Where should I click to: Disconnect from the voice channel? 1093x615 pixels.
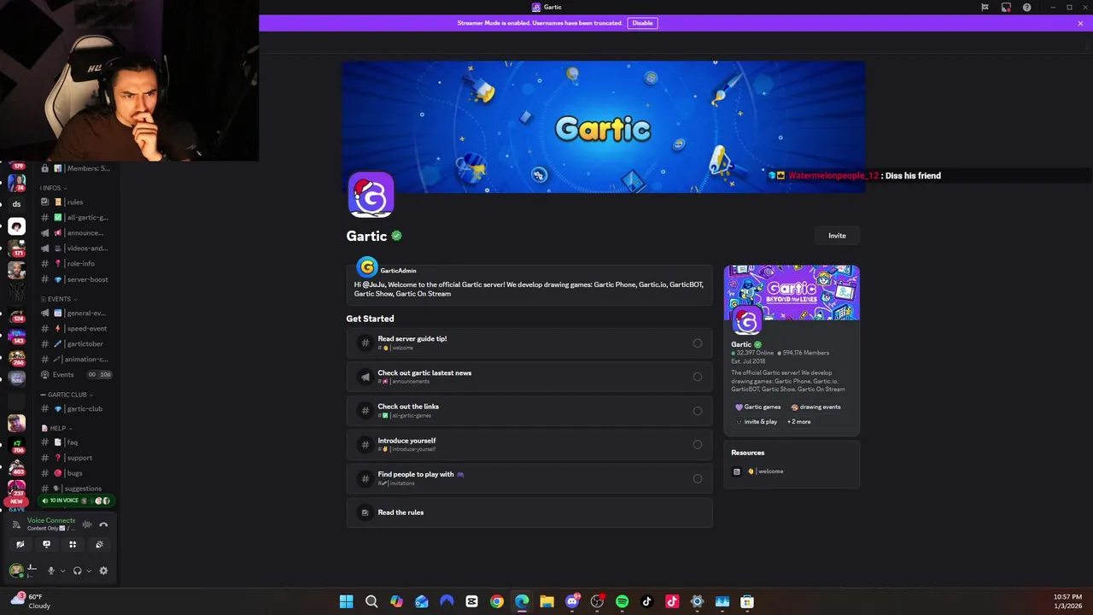point(103,524)
